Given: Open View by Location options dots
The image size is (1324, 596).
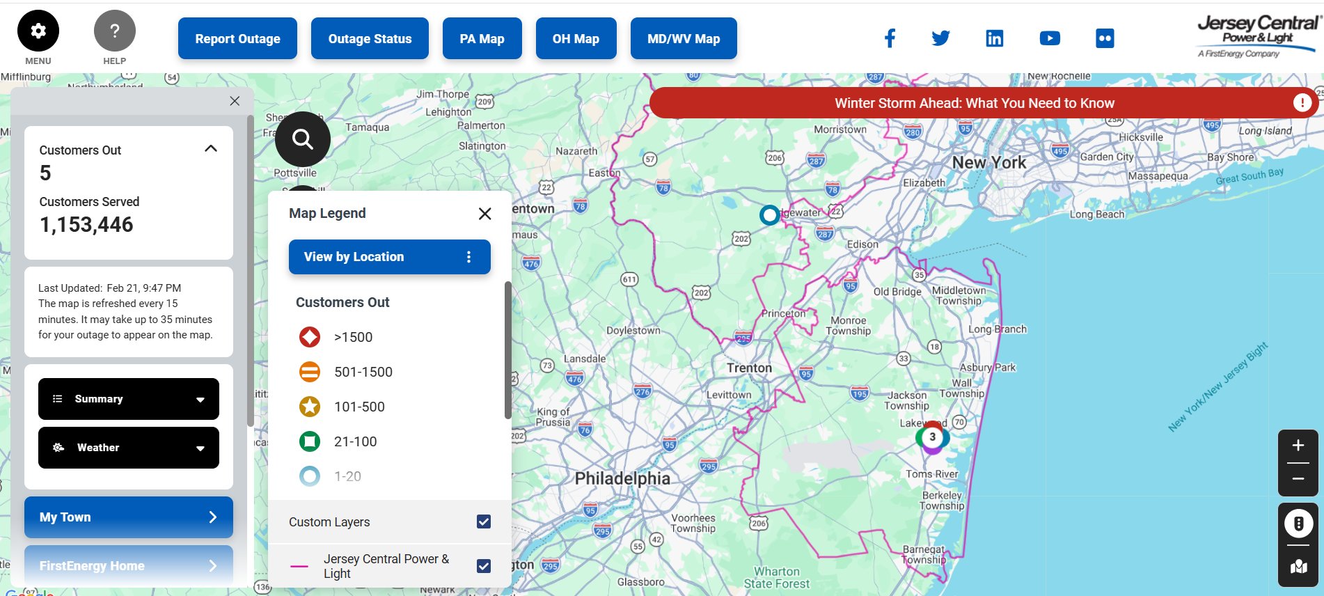Looking at the screenshot, I should [x=468, y=257].
